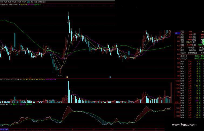Click the yellow MA10 4.66 label

point(24,4)
